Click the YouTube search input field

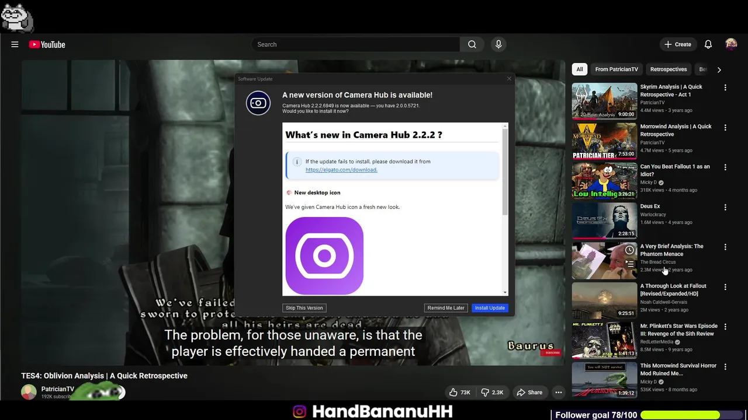(x=355, y=44)
